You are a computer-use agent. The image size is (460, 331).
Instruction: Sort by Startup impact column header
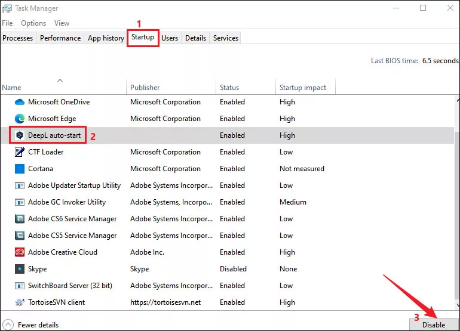(x=305, y=87)
